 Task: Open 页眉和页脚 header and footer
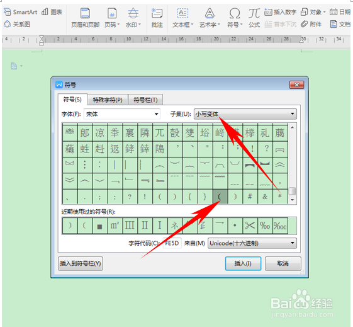pyautogui.click(x=86, y=18)
